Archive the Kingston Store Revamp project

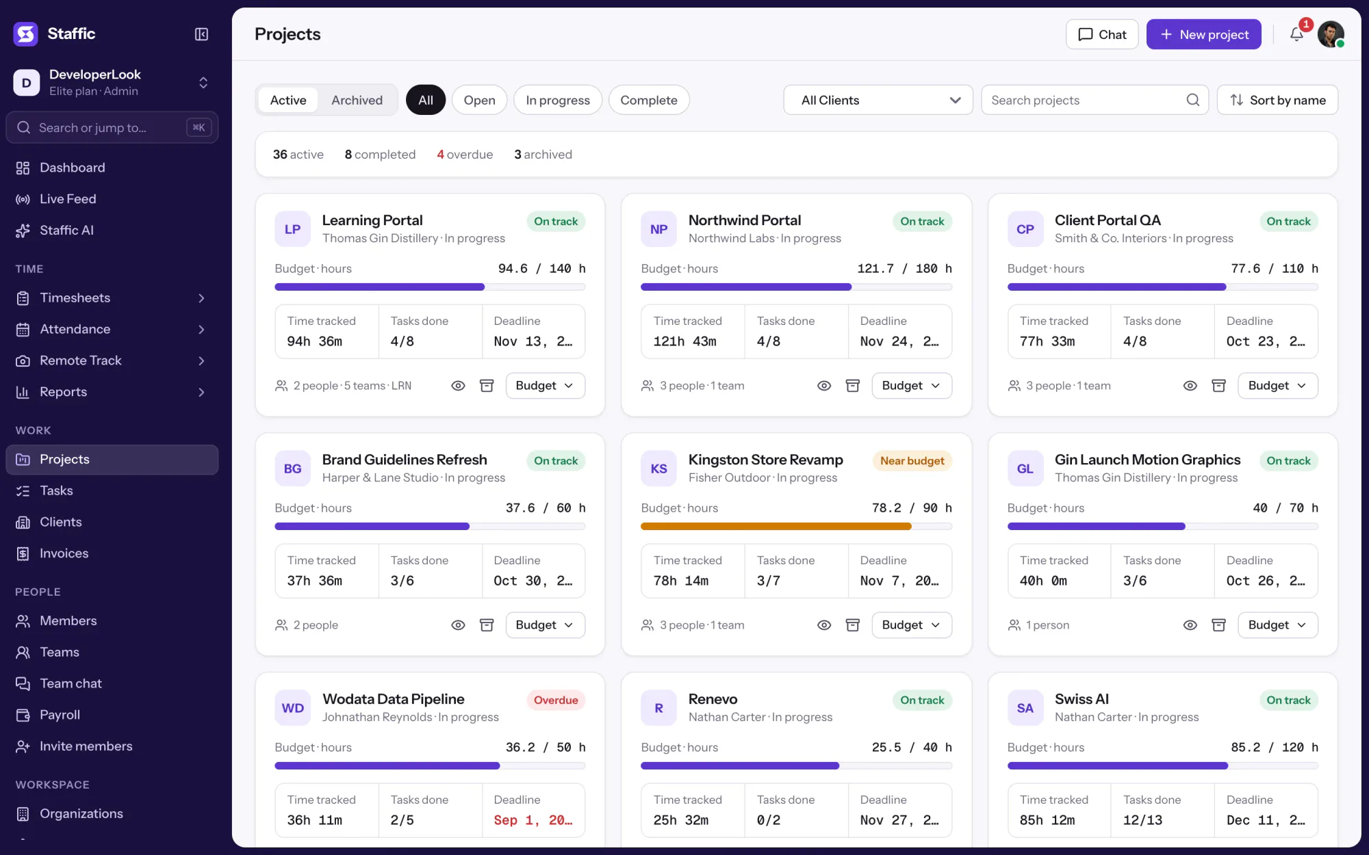[x=853, y=625]
